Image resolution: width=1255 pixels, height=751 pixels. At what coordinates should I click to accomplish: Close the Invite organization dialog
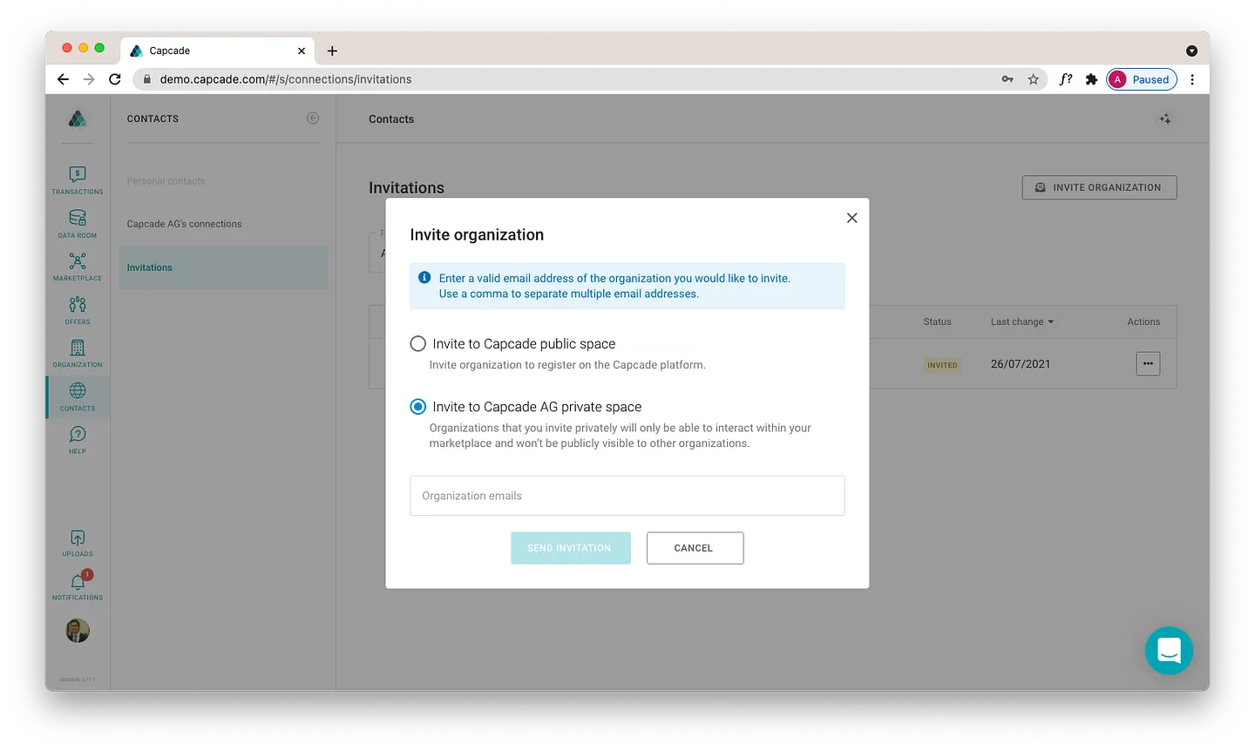[852, 218]
